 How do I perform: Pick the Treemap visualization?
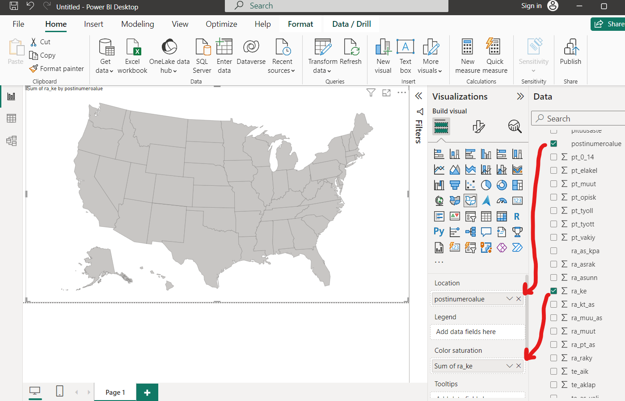click(517, 185)
